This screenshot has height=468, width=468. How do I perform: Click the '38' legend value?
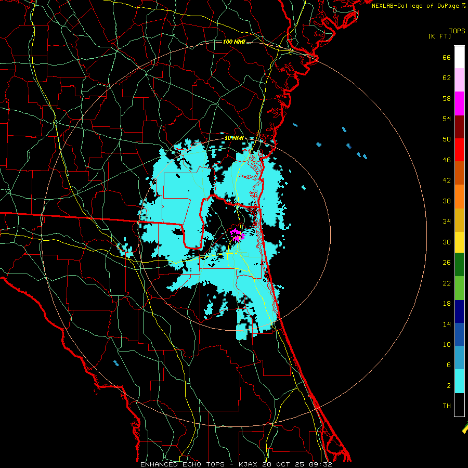pyautogui.click(x=447, y=201)
